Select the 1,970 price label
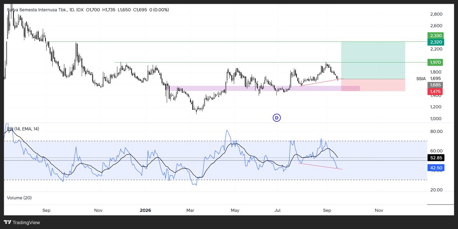This screenshot has width=458, height=229. coord(435,62)
